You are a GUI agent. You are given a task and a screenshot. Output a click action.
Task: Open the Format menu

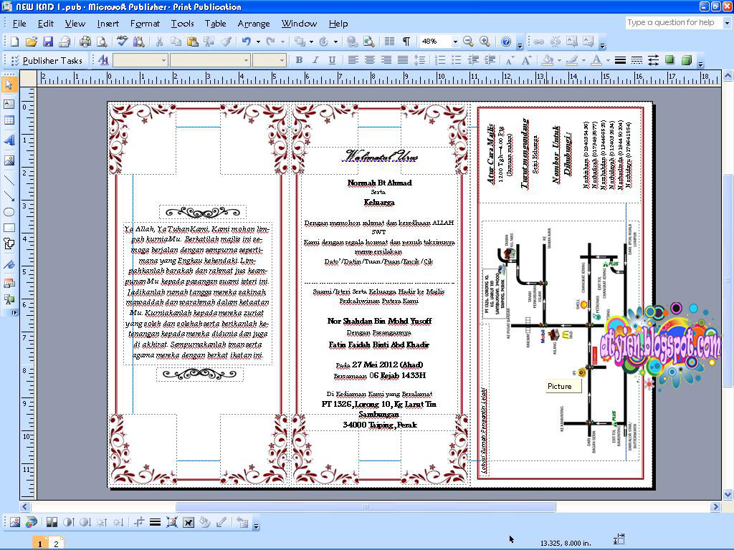tap(145, 24)
